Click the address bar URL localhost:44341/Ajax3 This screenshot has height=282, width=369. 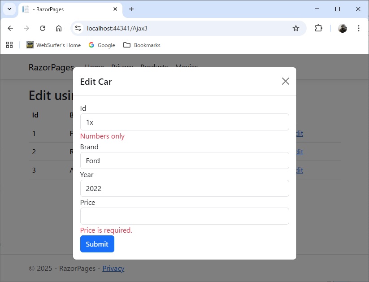click(x=117, y=28)
